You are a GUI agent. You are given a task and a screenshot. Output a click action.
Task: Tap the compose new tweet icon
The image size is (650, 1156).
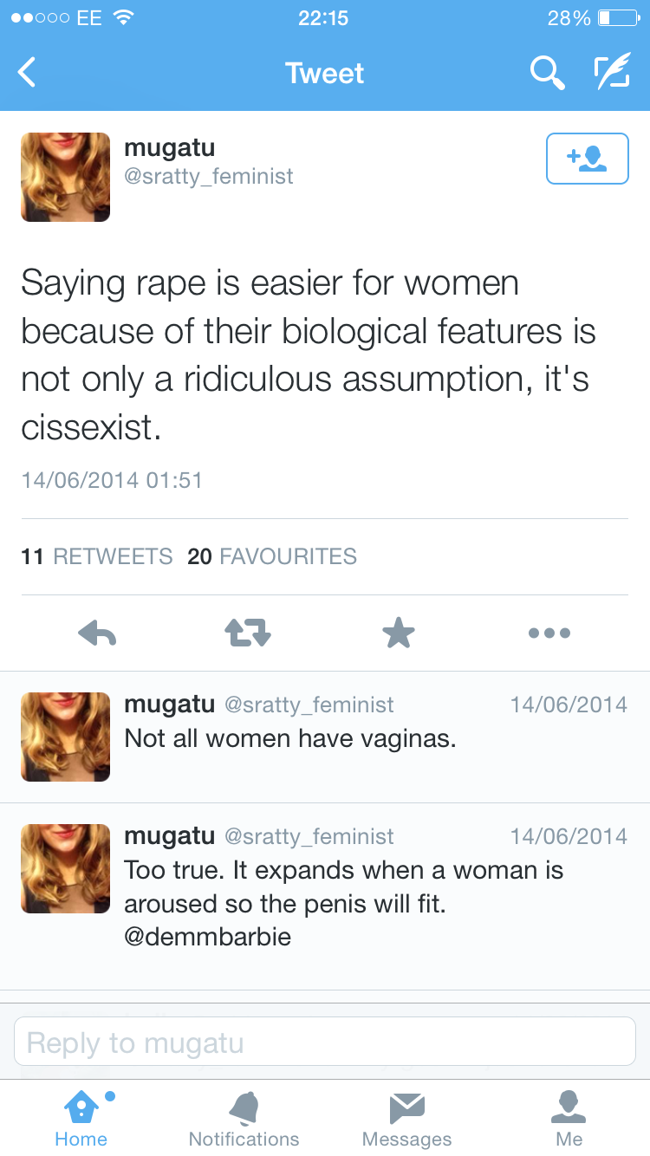[x=611, y=73]
